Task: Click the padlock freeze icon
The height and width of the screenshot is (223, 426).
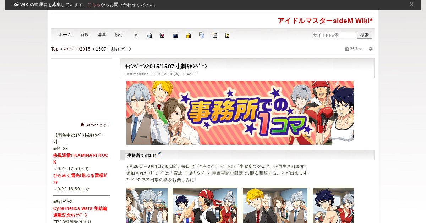Action: click(x=189, y=35)
